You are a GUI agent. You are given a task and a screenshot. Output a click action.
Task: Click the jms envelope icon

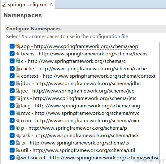(18, 98)
